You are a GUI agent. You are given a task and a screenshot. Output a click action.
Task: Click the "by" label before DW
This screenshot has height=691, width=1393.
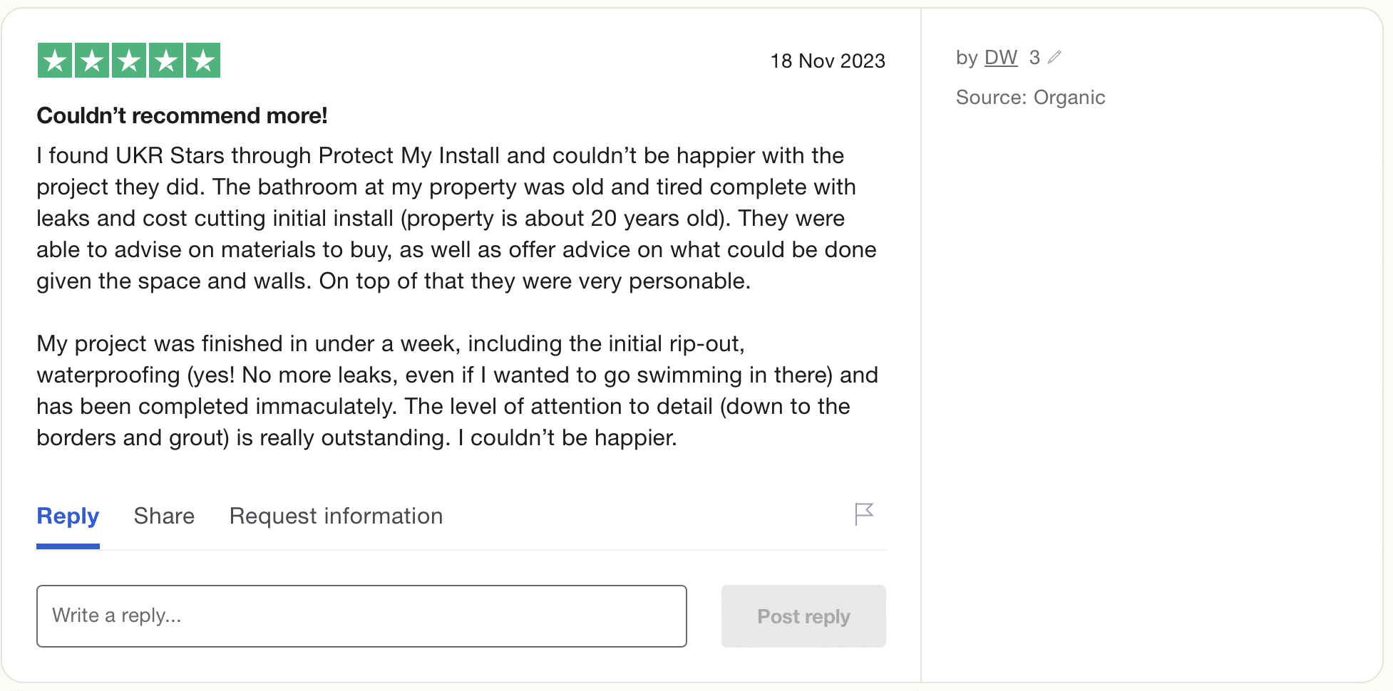click(966, 57)
